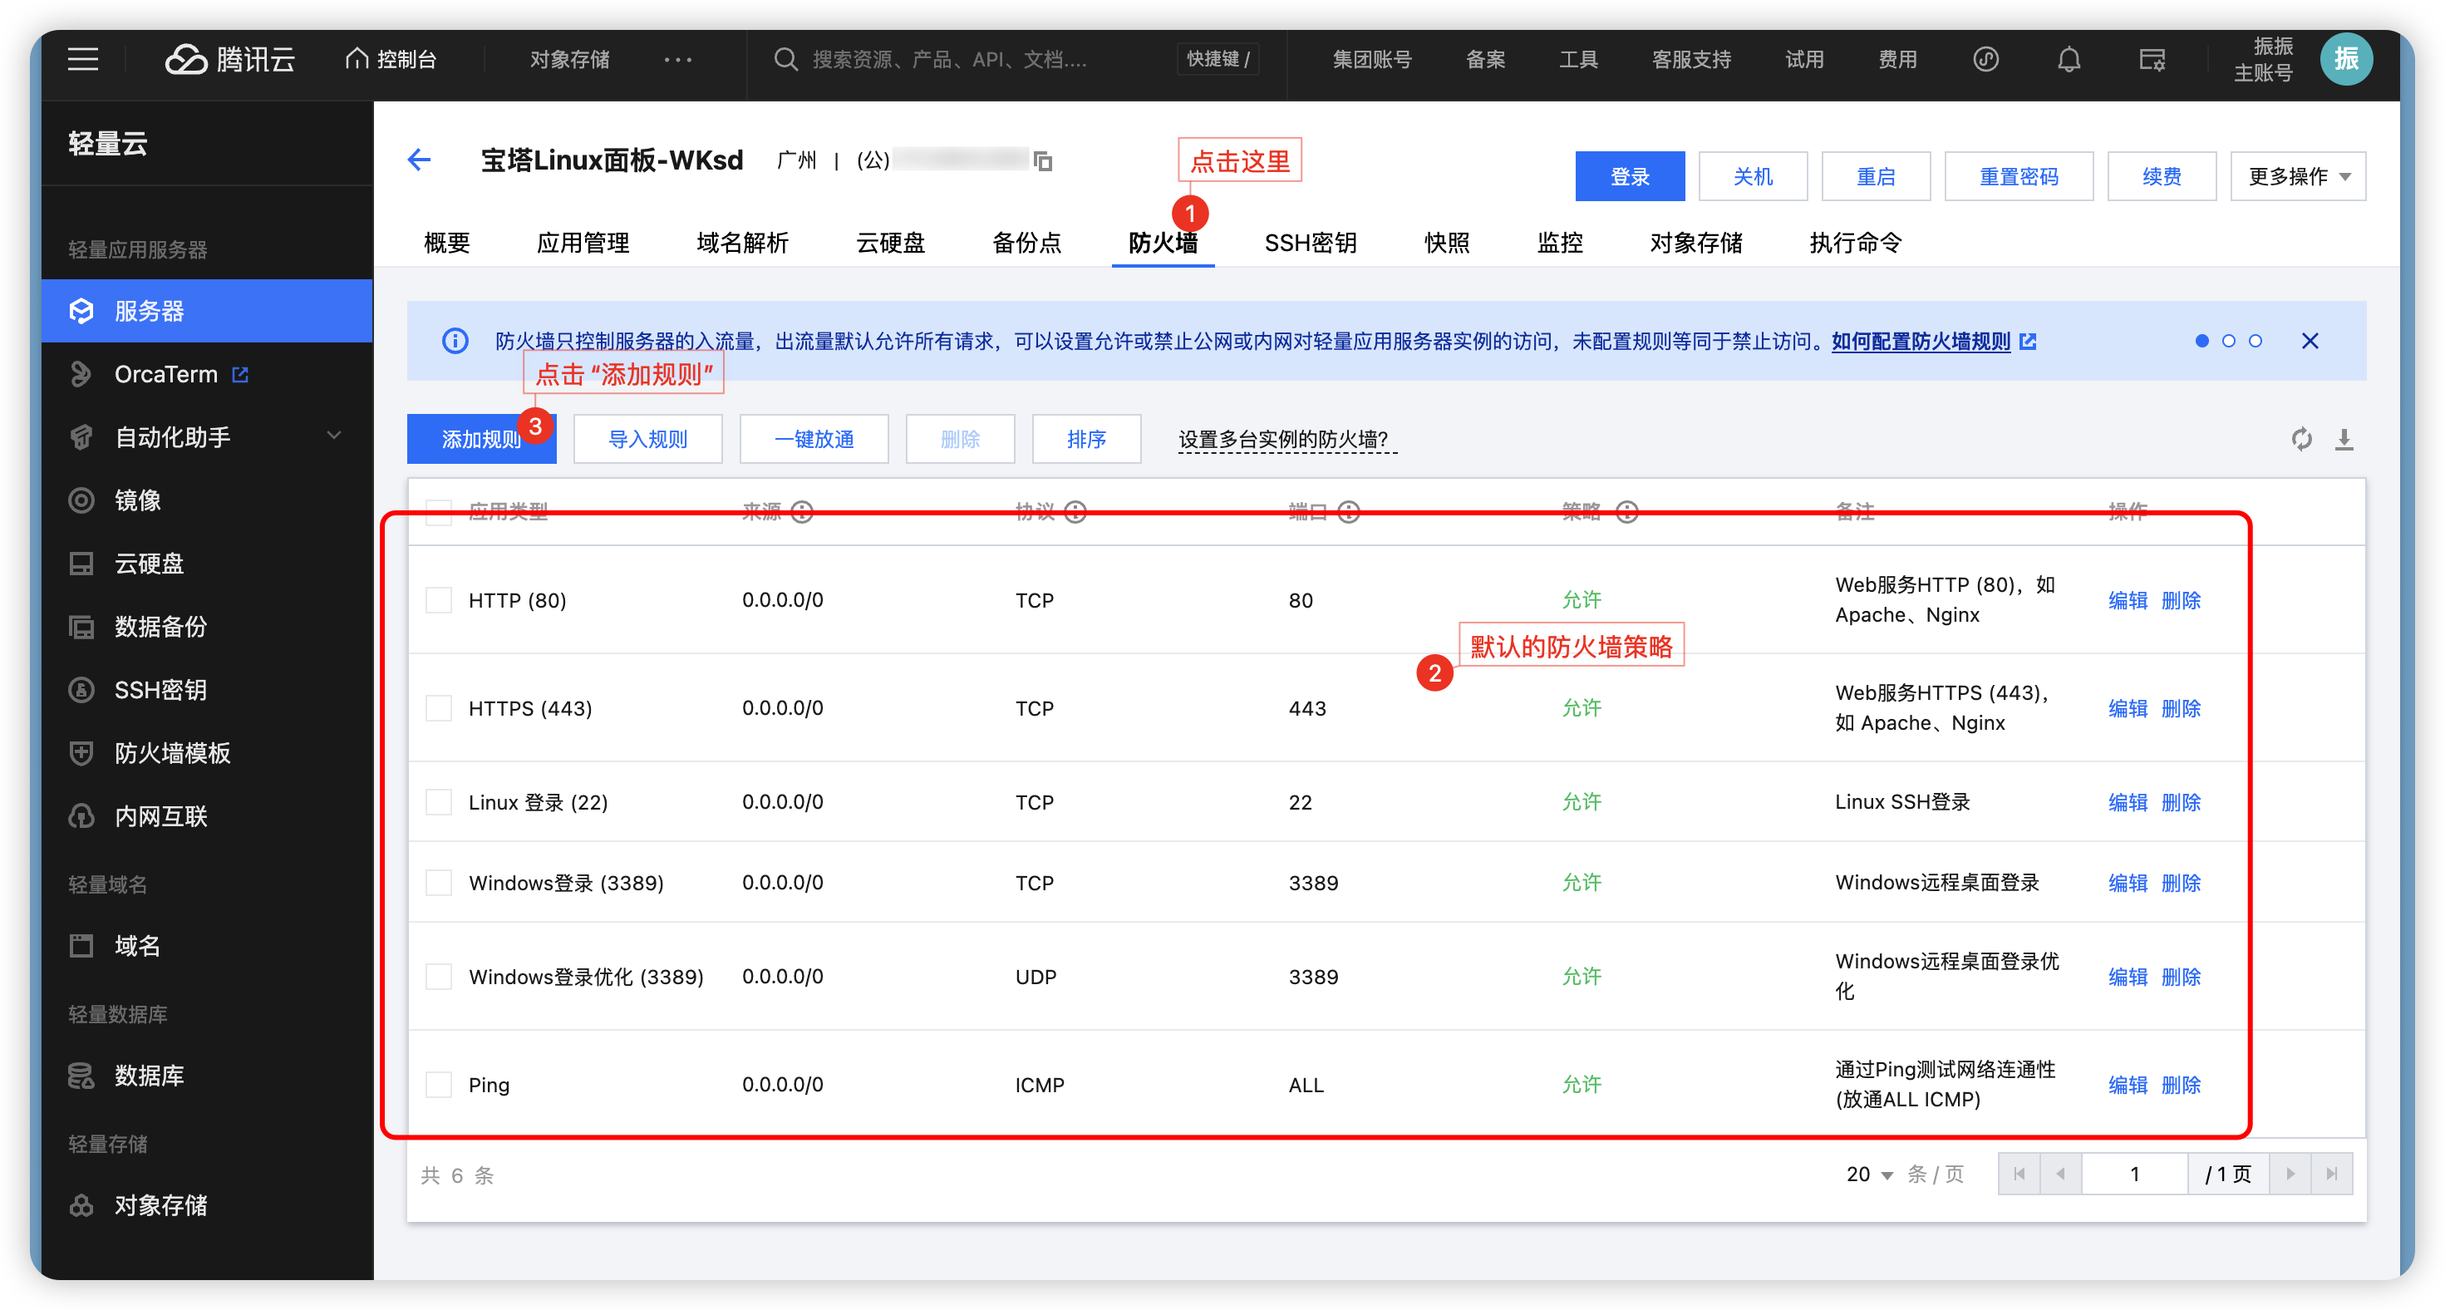Select the second banner pagination dot
Screen dimensions: 2445x1310
point(2229,341)
